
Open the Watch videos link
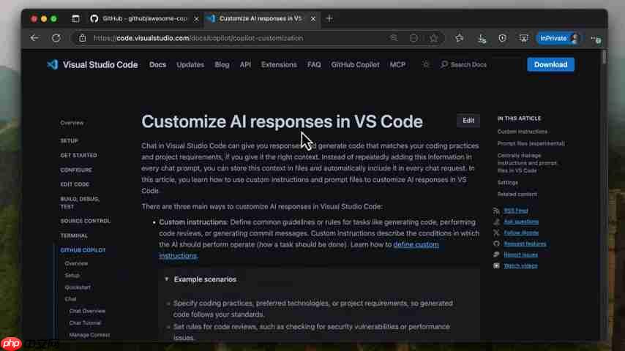coord(520,265)
